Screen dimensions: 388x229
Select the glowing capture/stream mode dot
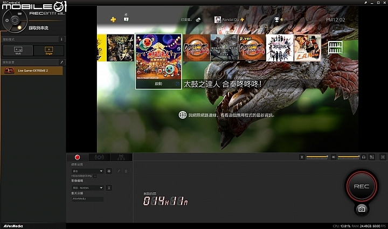19,27
